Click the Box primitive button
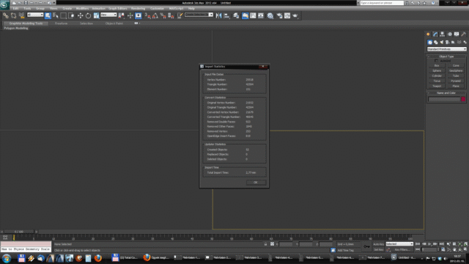The image size is (469, 264). (x=437, y=65)
